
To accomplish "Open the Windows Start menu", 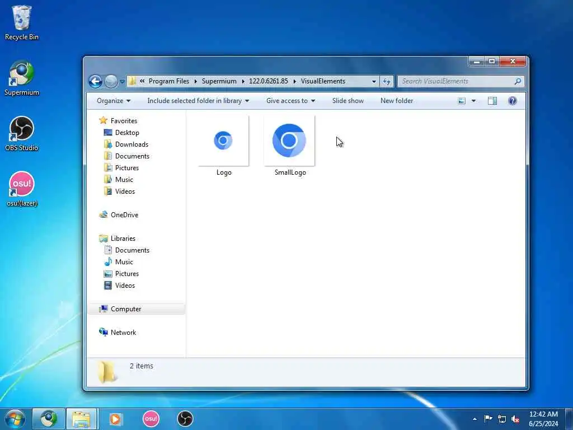I will [x=15, y=419].
